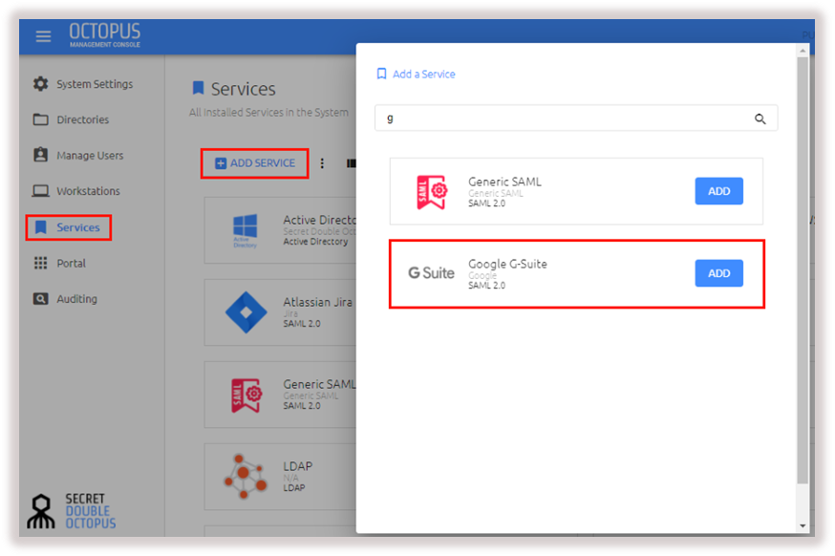This screenshot has width=835, height=556.
Task: Open Portal from the sidebar
Action: tap(59, 263)
